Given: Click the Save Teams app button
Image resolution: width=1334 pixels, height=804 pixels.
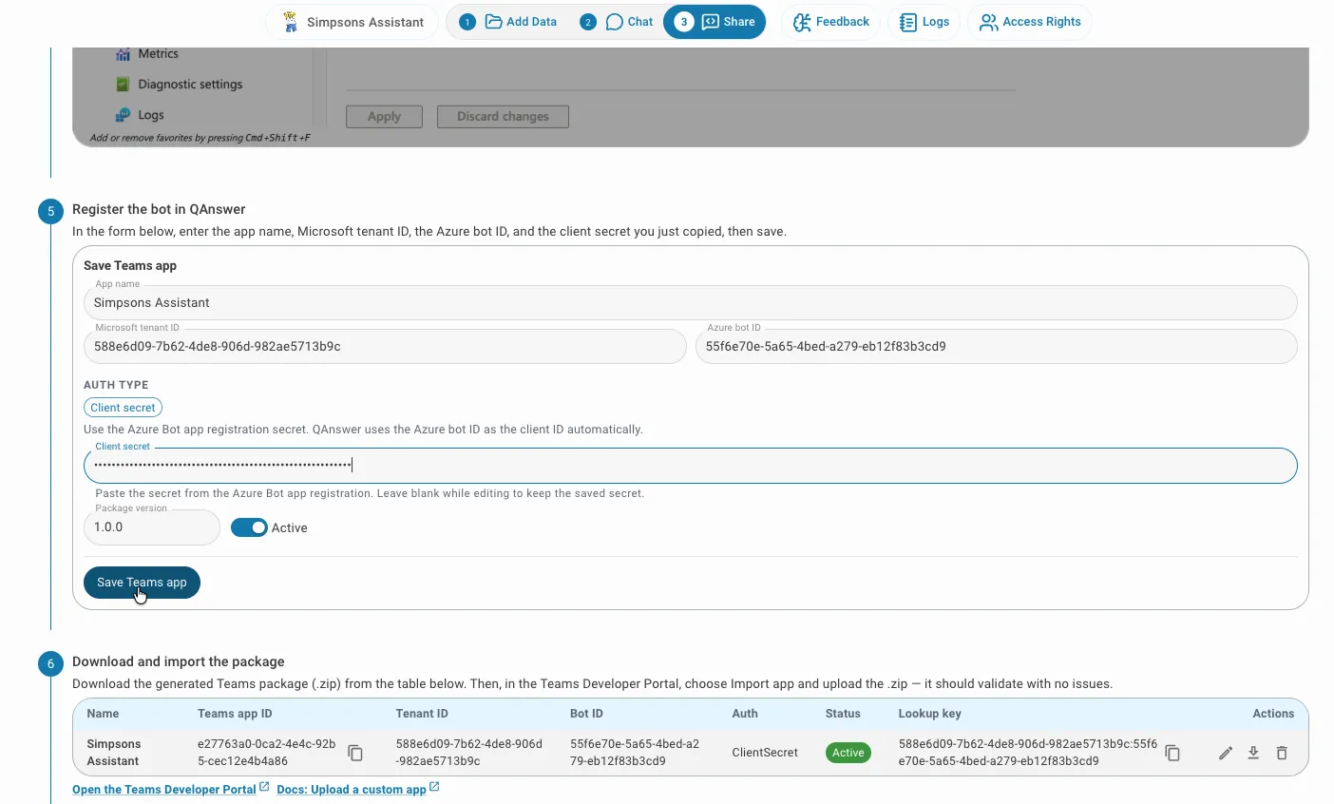Looking at the screenshot, I should tap(142, 583).
